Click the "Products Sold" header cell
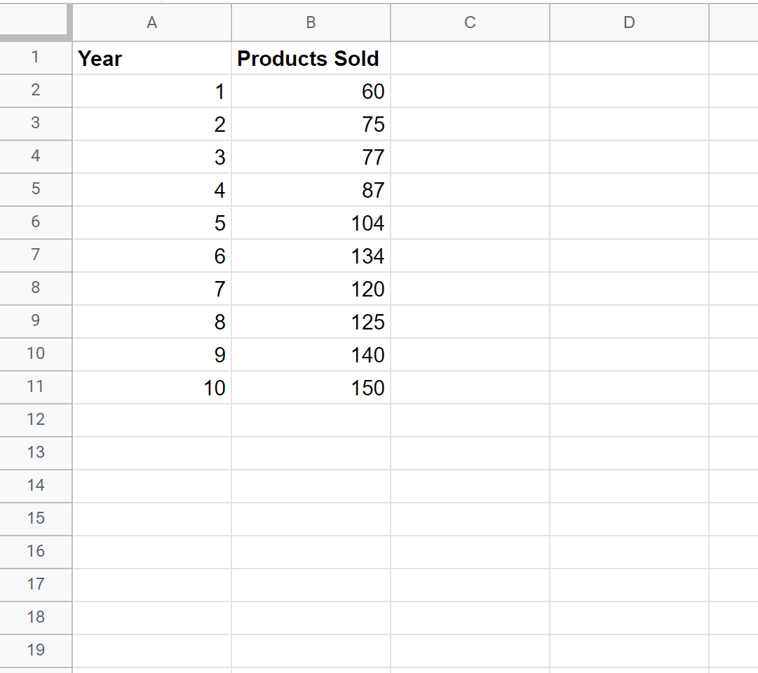Viewport: 758px width, 673px height. [311, 58]
